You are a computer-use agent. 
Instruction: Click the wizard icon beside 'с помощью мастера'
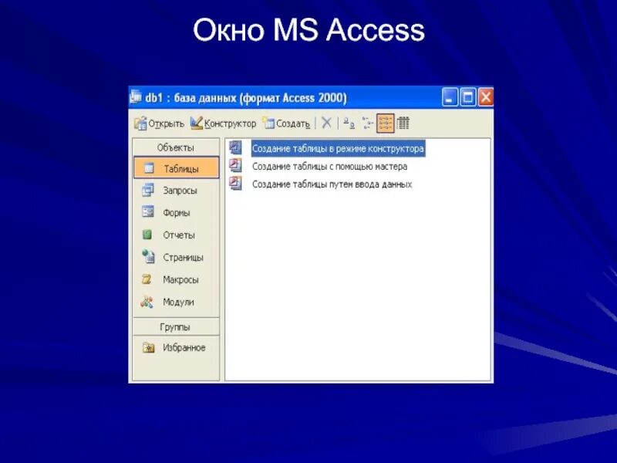coord(236,165)
